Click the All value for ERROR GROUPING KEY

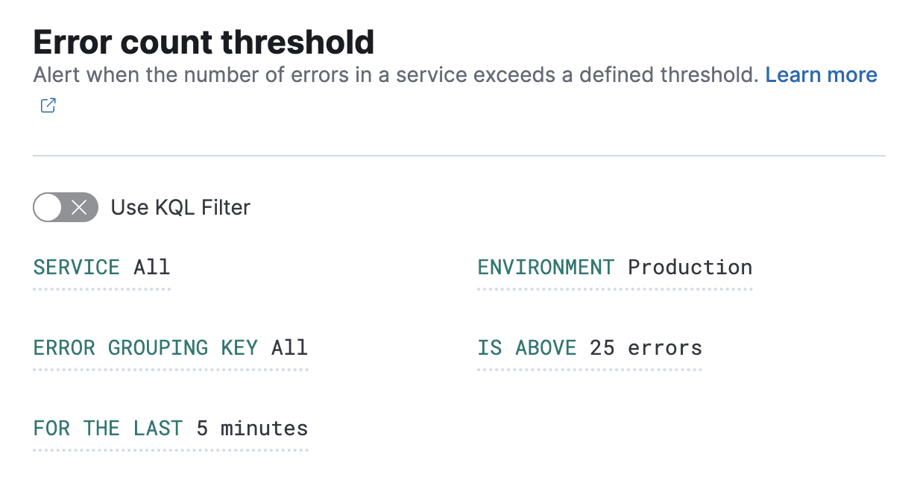(x=290, y=347)
